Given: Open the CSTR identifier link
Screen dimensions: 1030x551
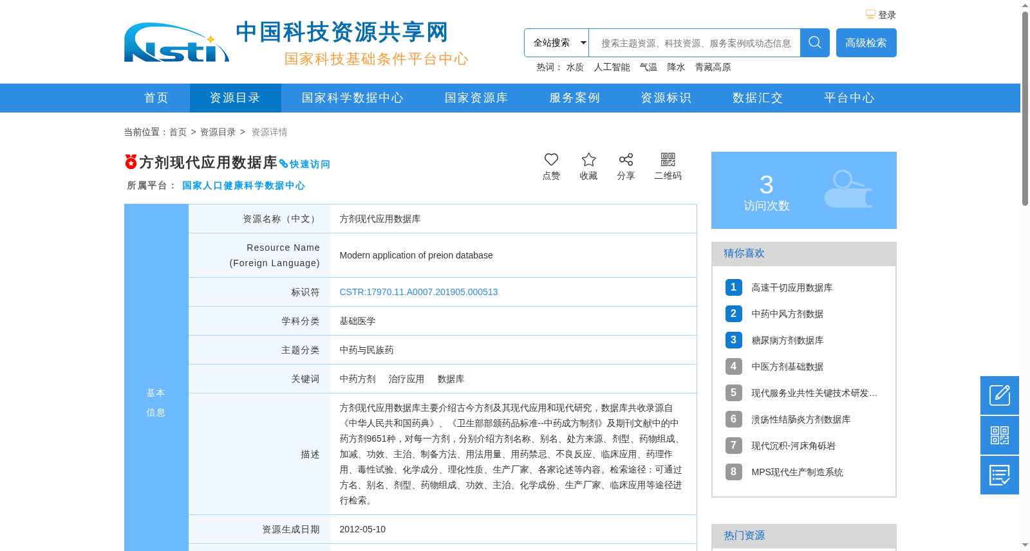Looking at the screenshot, I should pyautogui.click(x=418, y=292).
